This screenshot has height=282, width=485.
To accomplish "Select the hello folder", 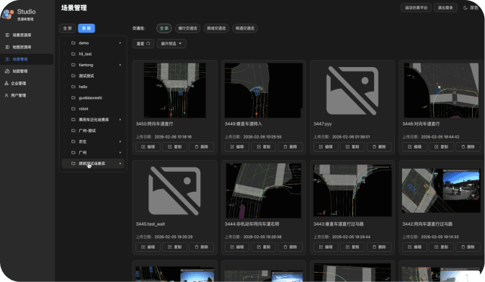I will click(x=93, y=87).
